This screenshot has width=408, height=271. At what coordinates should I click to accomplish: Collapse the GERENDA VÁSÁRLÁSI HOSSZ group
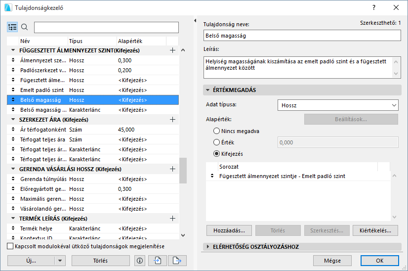coord(13,169)
